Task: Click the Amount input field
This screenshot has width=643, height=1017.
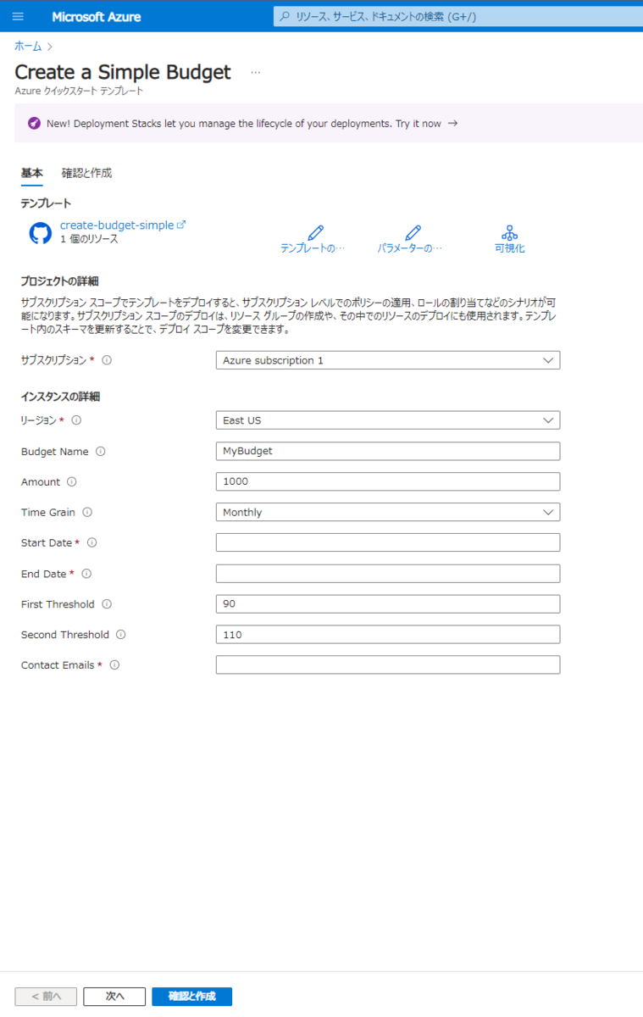Action: [388, 481]
